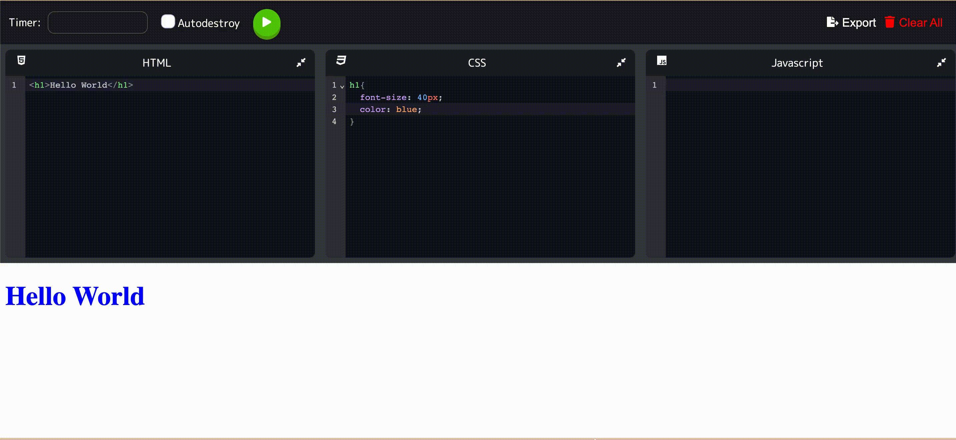
Task: Click the HTML5 logo icon
Action: (22, 60)
